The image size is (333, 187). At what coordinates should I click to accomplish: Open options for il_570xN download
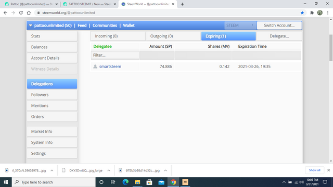pyautogui.click(x=52, y=170)
